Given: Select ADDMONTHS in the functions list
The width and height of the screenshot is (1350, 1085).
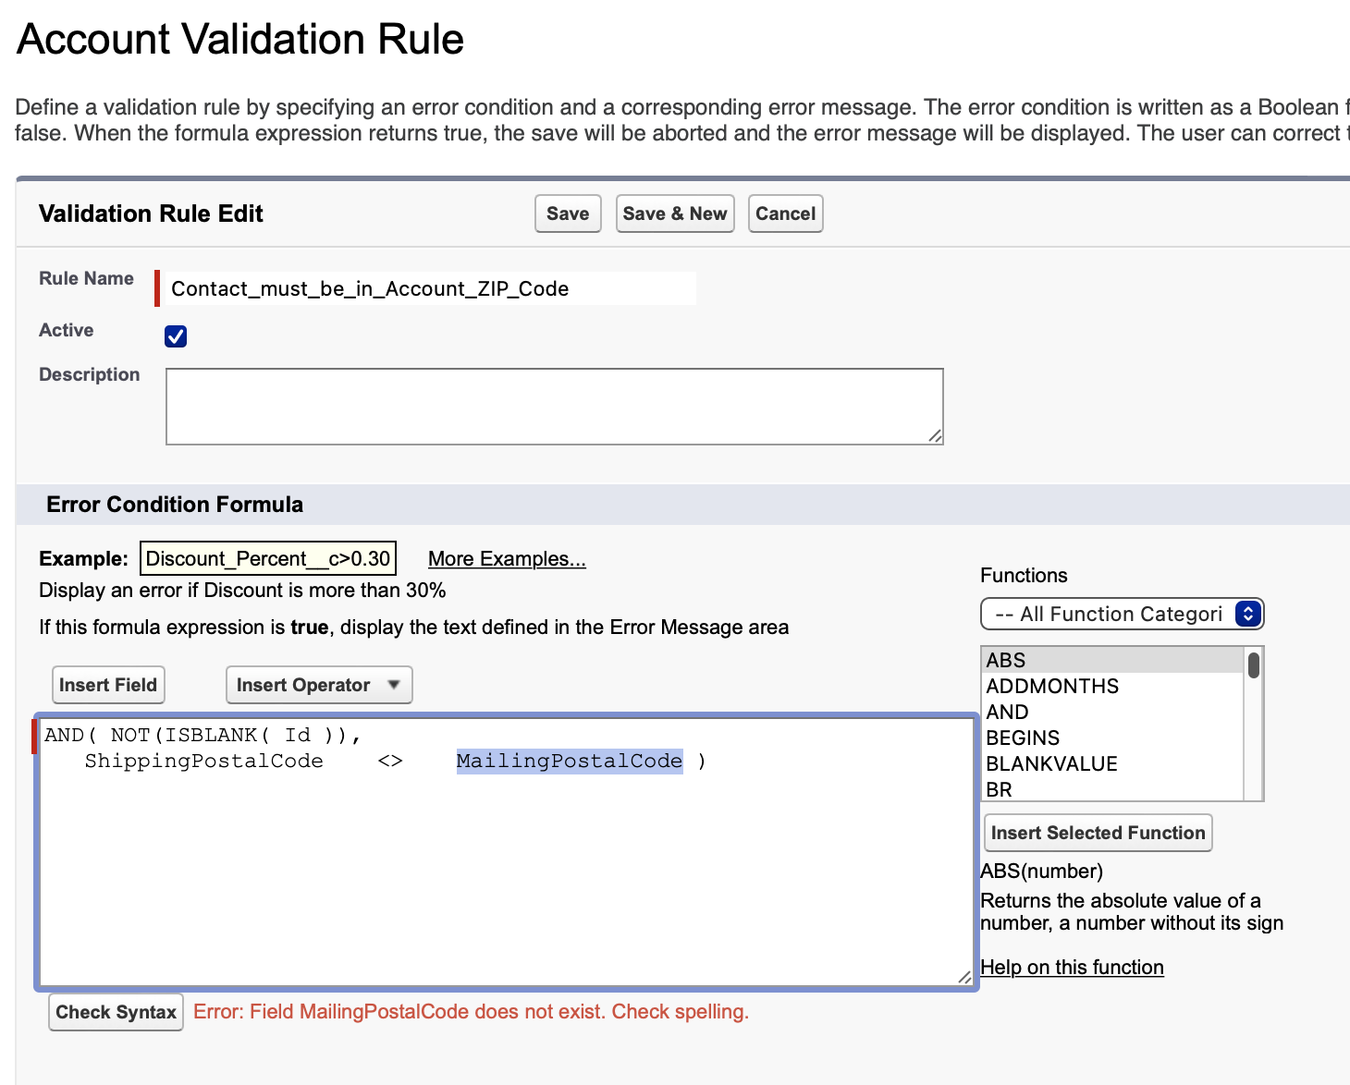Looking at the screenshot, I should click(x=1052, y=686).
